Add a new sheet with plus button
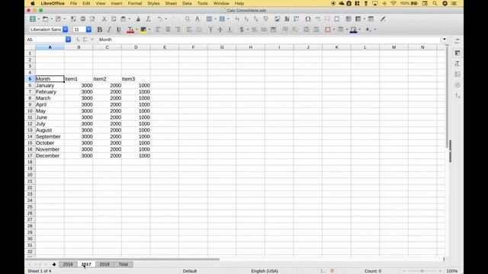The width and height of the screenshot is (488, 274). click(x=54, y=264)
